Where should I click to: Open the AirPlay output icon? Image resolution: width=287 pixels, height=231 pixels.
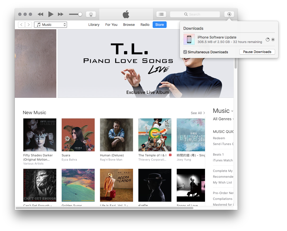(x=91, y=14)
